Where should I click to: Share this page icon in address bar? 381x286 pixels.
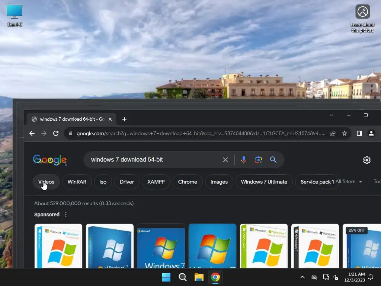click(x=333, y=133)
